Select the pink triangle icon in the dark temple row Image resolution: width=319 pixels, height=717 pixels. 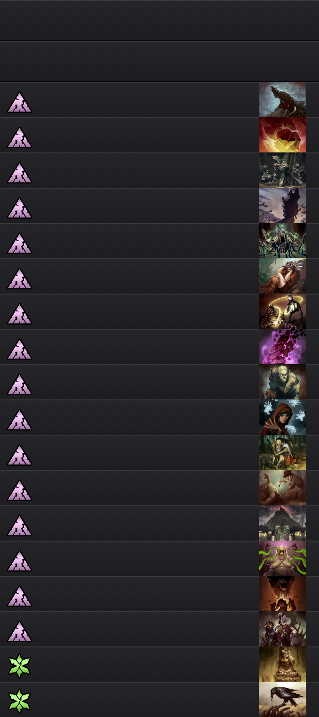point(19,526)
